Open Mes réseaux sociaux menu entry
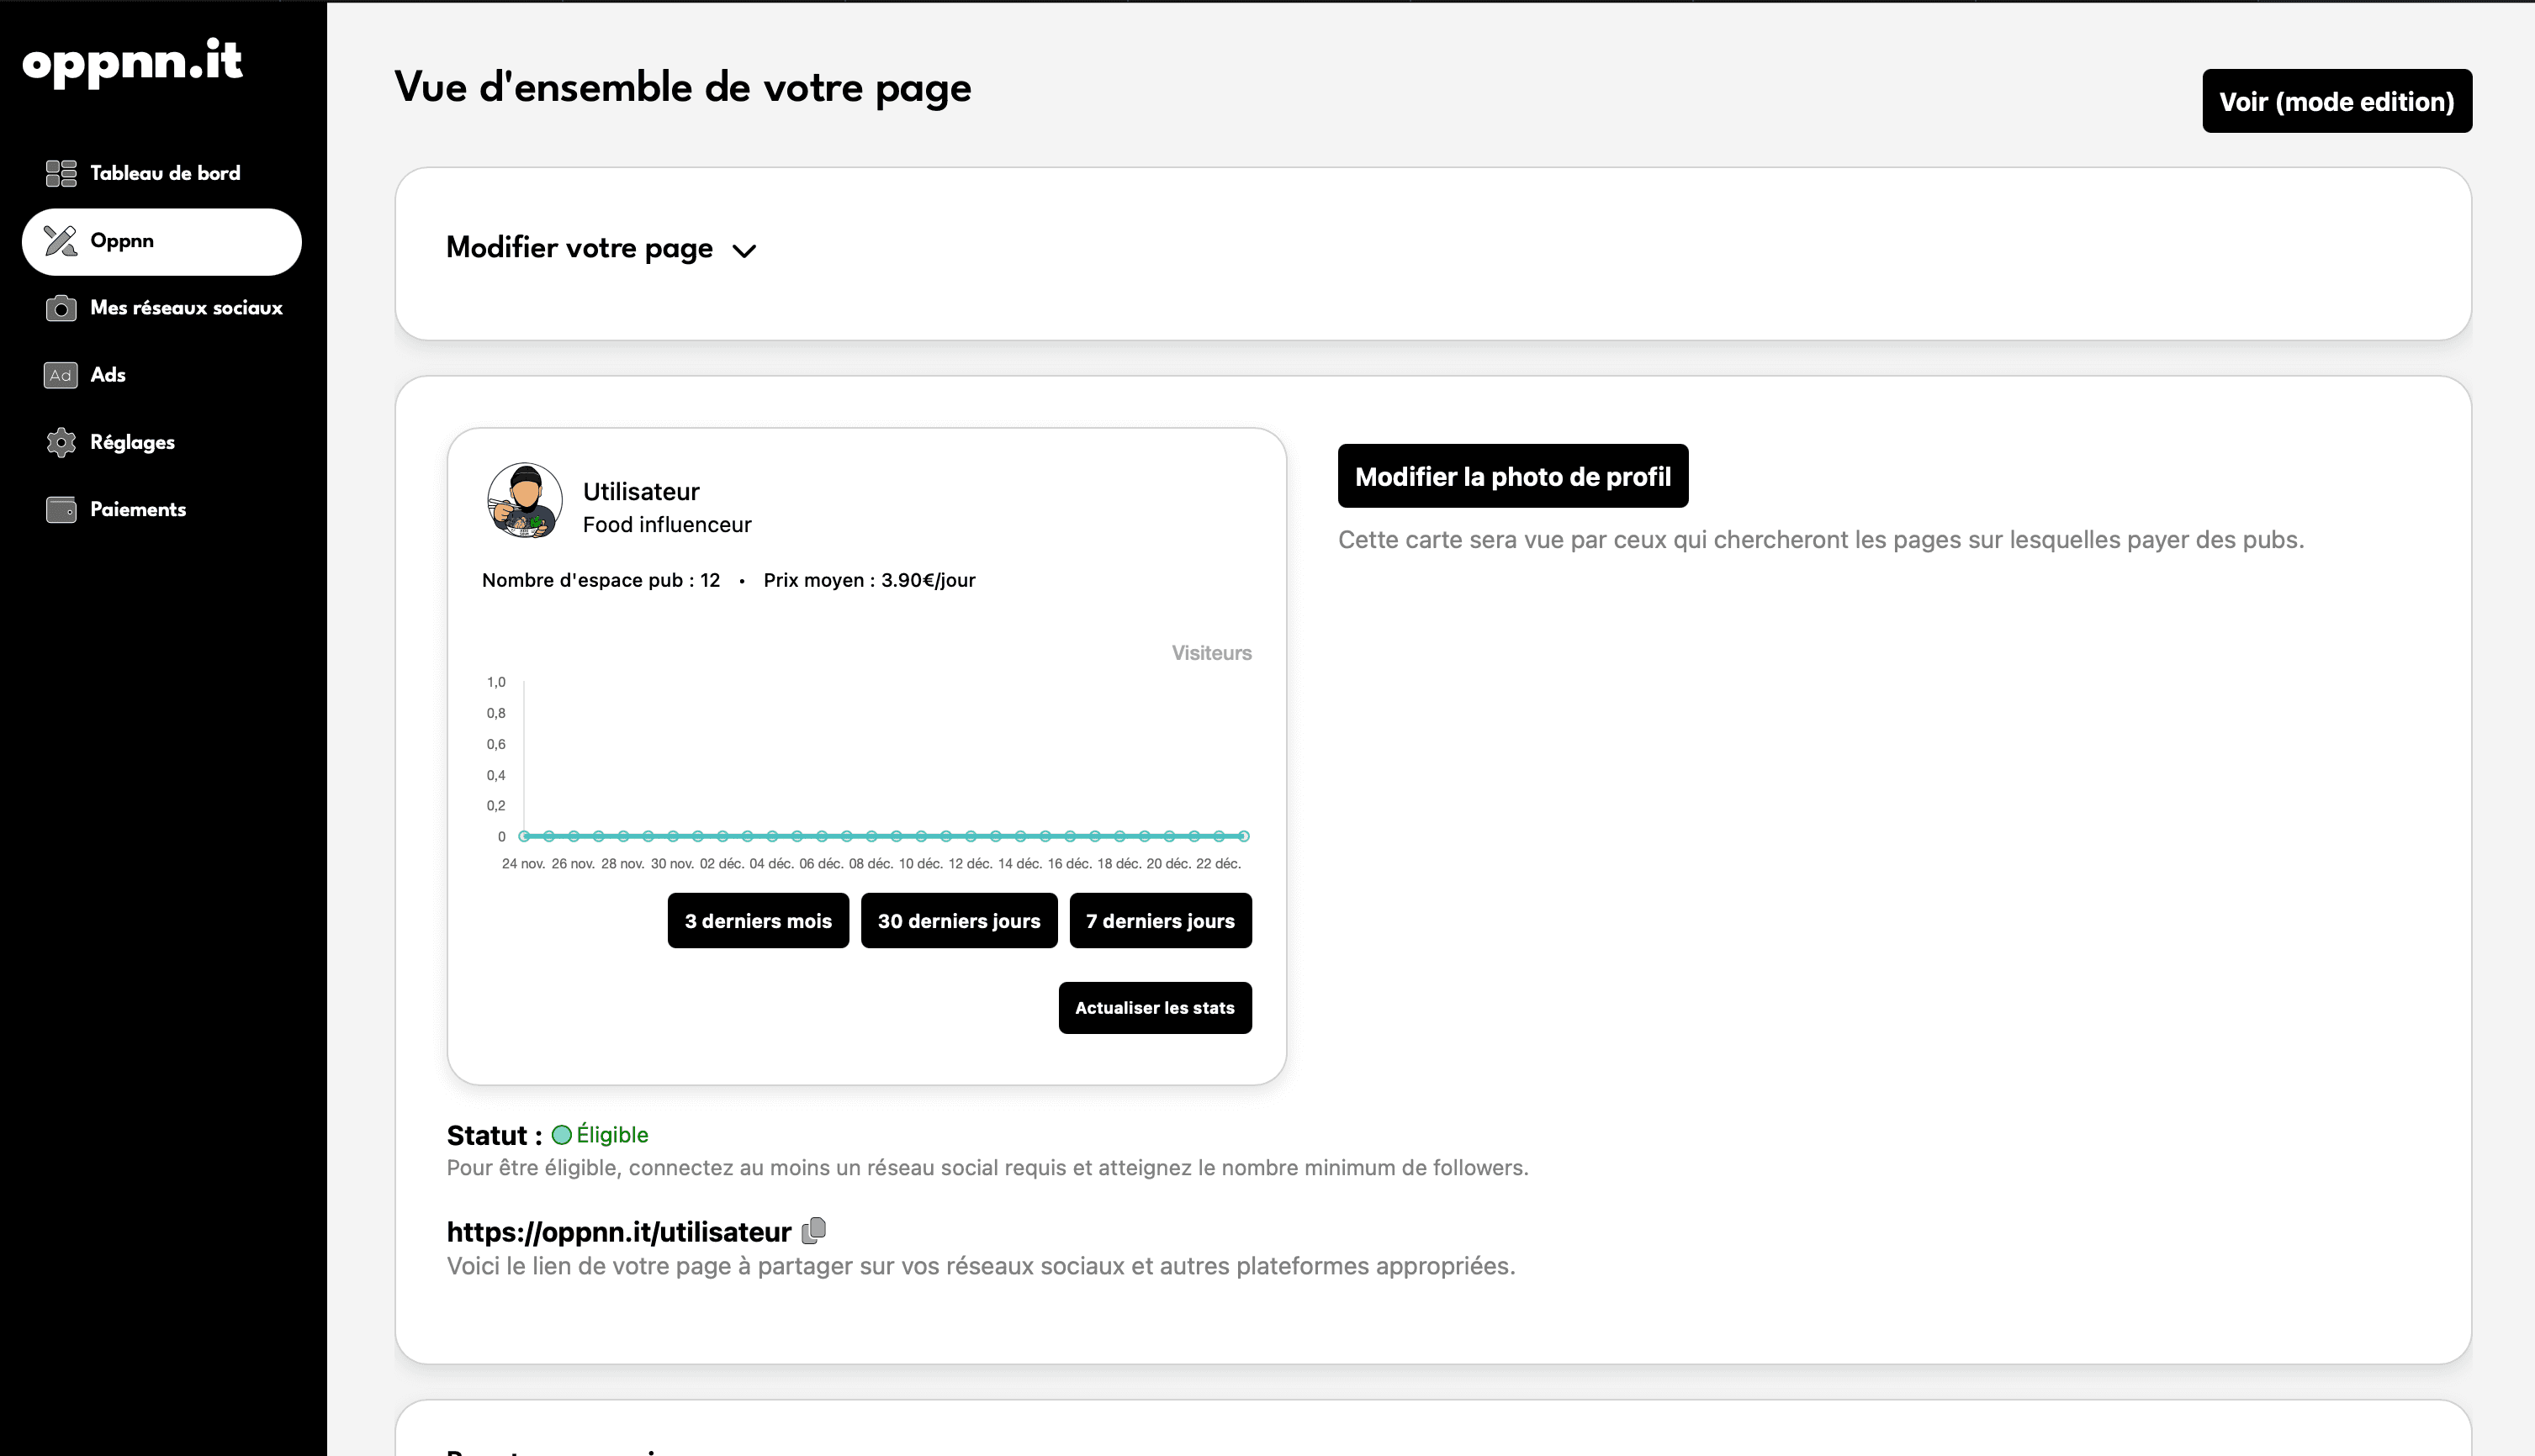The height and width of the screenshot is (1456, 2535). (186, 308)
